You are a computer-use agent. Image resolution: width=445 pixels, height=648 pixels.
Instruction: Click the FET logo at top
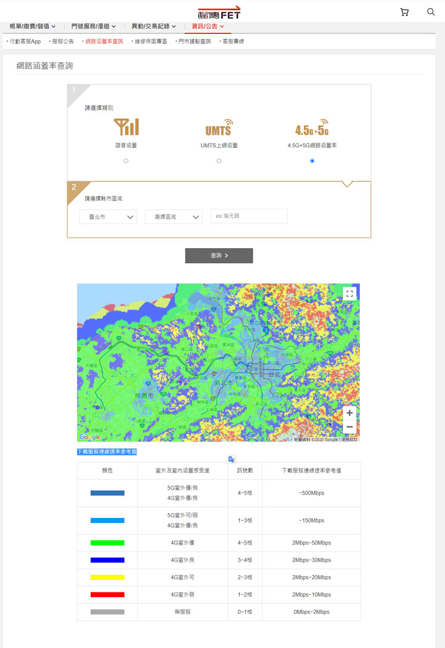click(219, 12)
